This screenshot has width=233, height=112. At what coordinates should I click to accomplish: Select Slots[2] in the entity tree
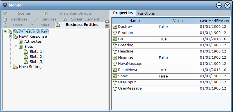pos(36,57)
